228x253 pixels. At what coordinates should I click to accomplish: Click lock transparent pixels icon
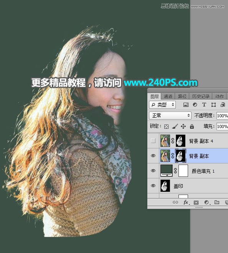[x=166, y=126]
